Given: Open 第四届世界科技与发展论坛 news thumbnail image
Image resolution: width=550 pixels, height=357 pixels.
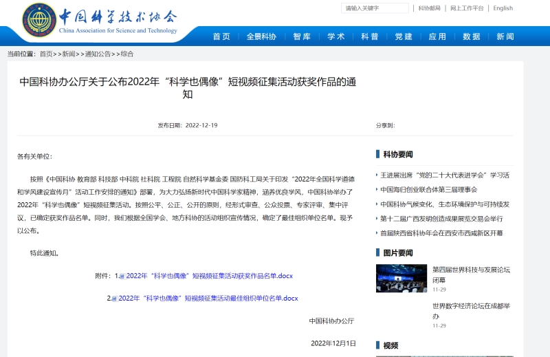Looking at the screenshot, I should 401,278.
